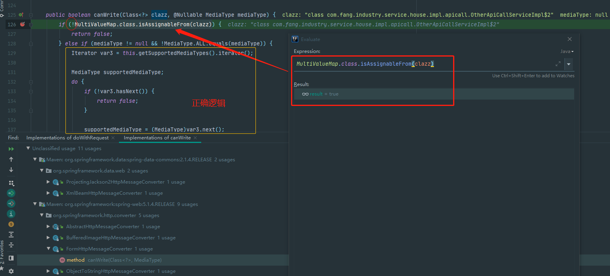610x276 pixels.
Task: Switch to Implementations of doWithRequest tab
Action: (x=67, y=137)
